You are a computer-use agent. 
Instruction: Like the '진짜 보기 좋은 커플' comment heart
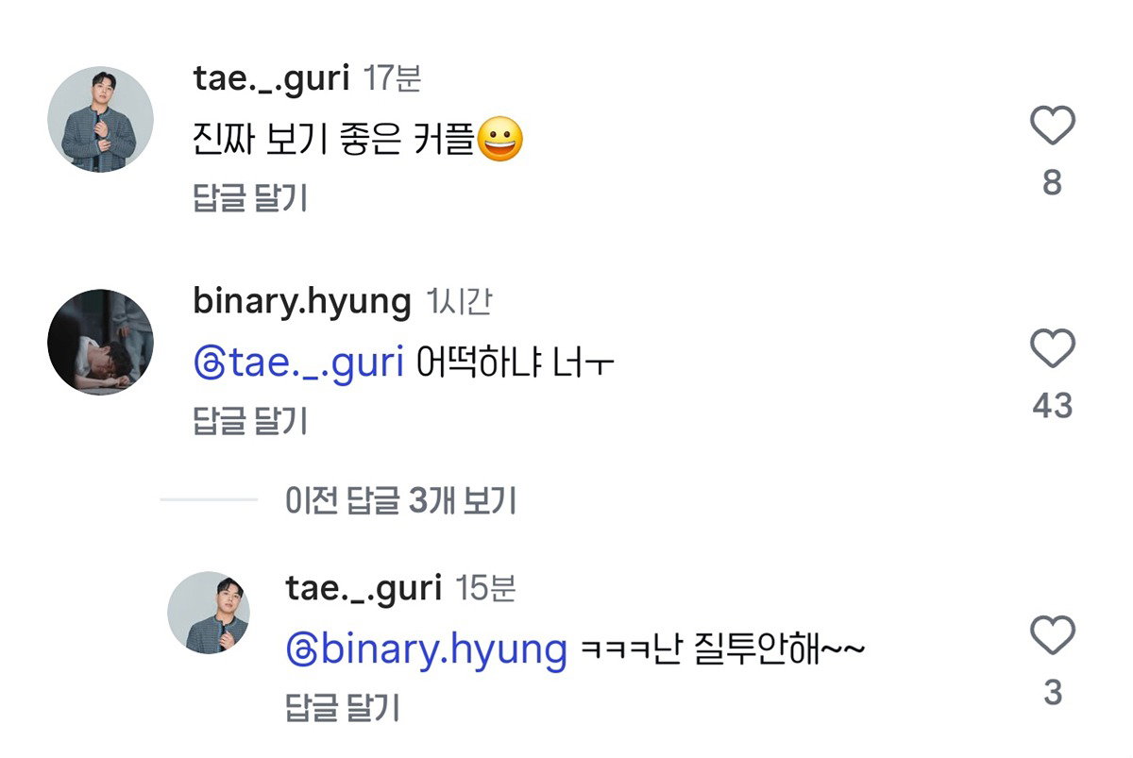pos(1053,126)
